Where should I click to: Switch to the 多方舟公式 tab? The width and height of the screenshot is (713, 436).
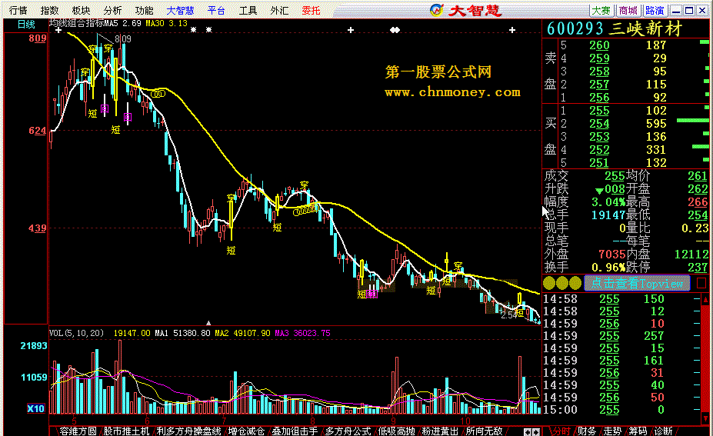tap(348, 431)
